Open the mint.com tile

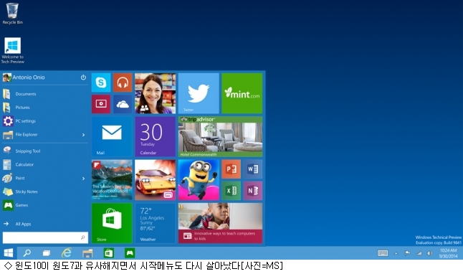(x=242, y=93)
